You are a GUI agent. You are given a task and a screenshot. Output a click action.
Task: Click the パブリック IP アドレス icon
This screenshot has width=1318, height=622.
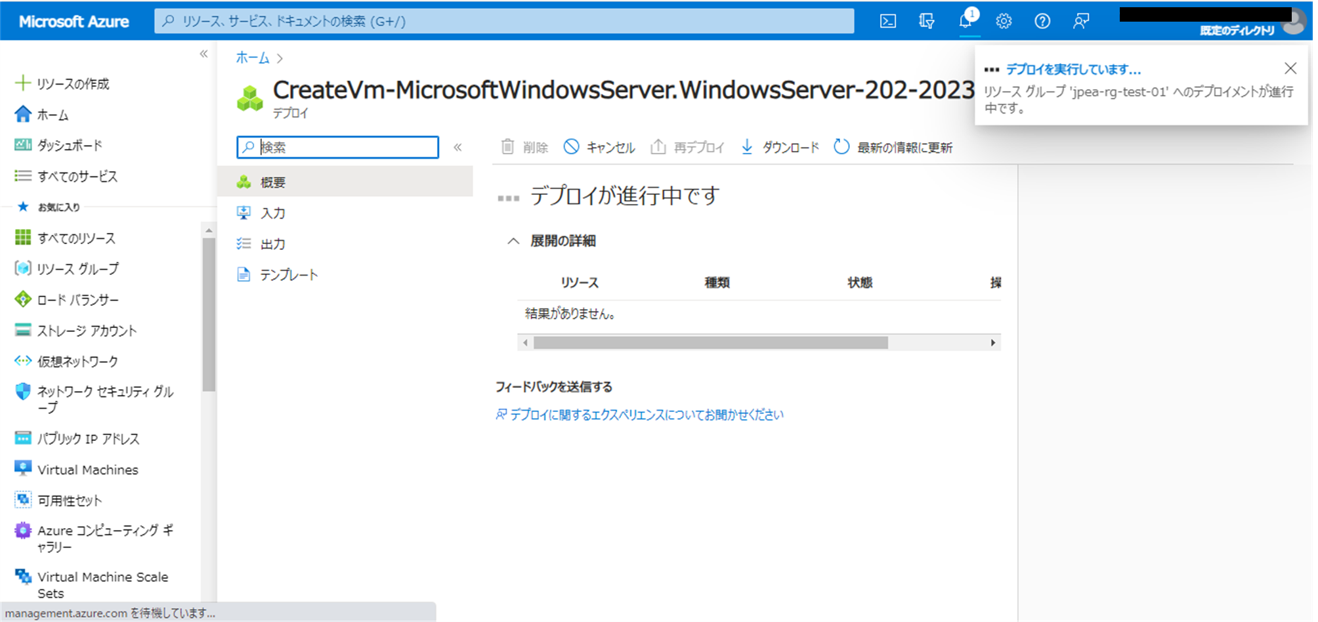(23, 438)
